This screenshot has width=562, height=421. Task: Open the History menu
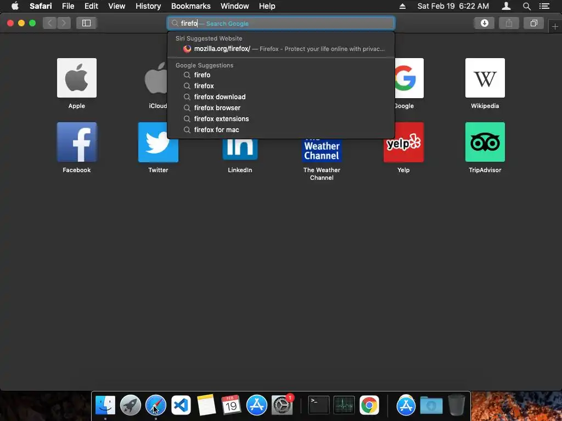[148, 6]
